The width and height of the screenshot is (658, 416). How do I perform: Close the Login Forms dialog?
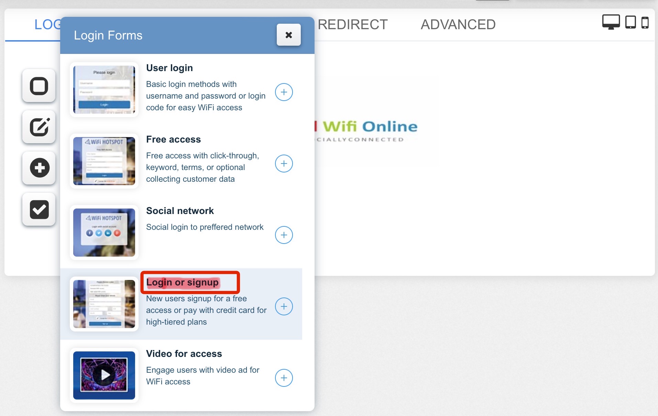(288, 35)
